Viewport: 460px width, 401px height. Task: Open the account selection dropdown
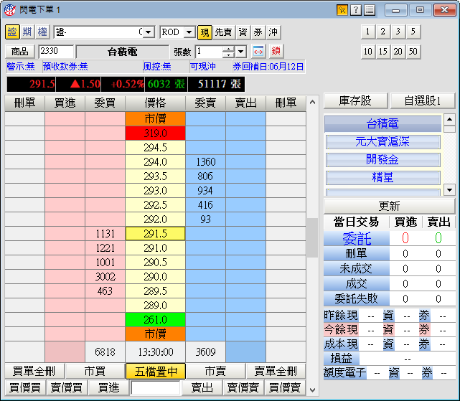pyautogui.click(x=148, y=32)
